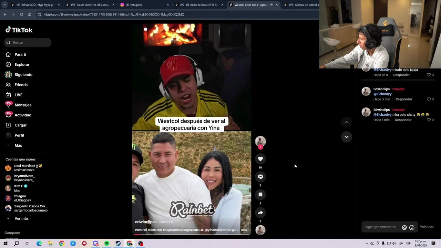Open the LIVE section

coord(18,95)
